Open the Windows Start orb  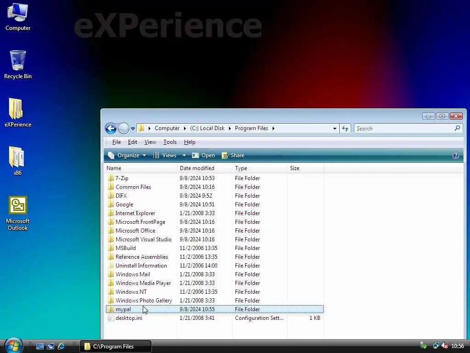tap(14, 345)
